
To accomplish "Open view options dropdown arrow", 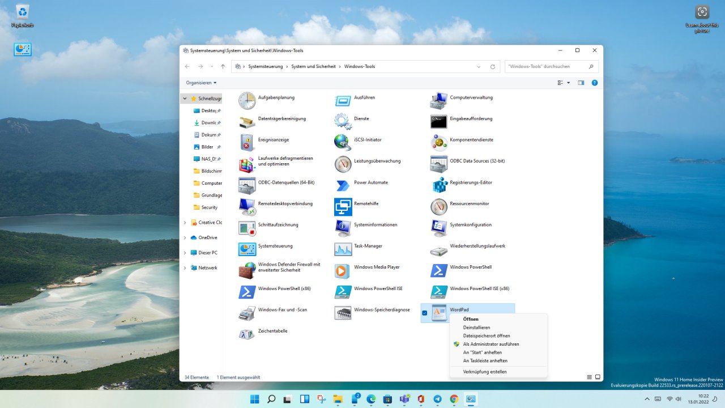I will [568, 83].
